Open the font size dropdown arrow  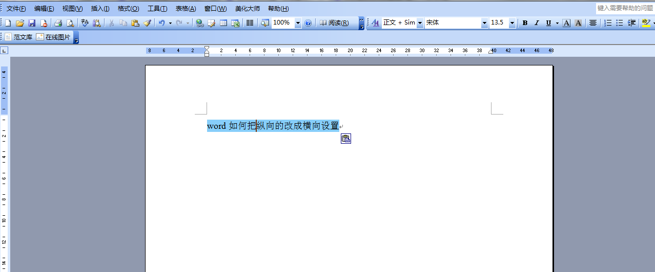(x=512, y=23)
